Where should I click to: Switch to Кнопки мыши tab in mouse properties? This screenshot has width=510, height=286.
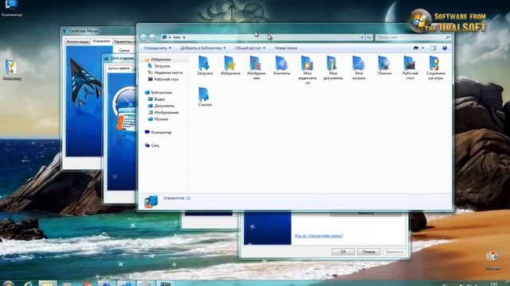(x=77, y=42)
